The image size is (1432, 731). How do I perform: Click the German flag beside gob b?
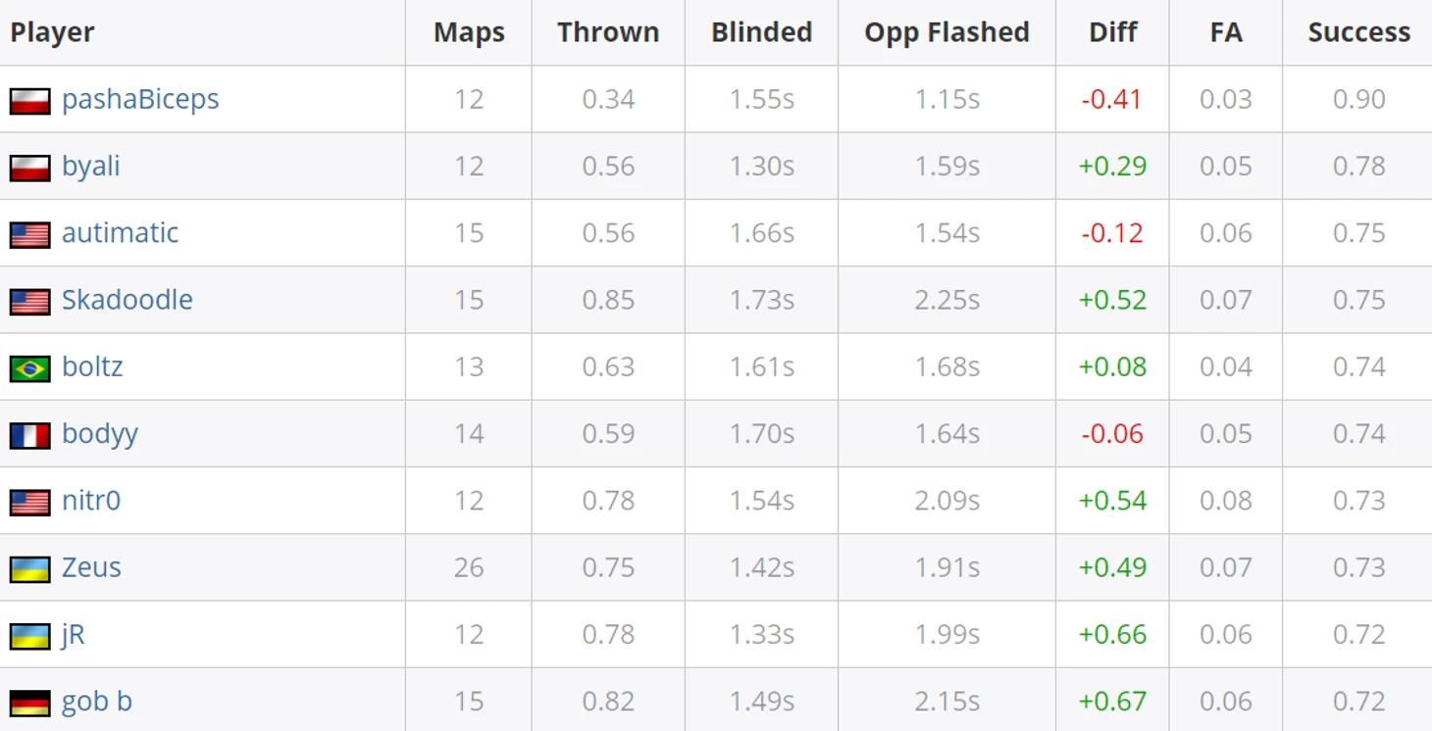30,703
